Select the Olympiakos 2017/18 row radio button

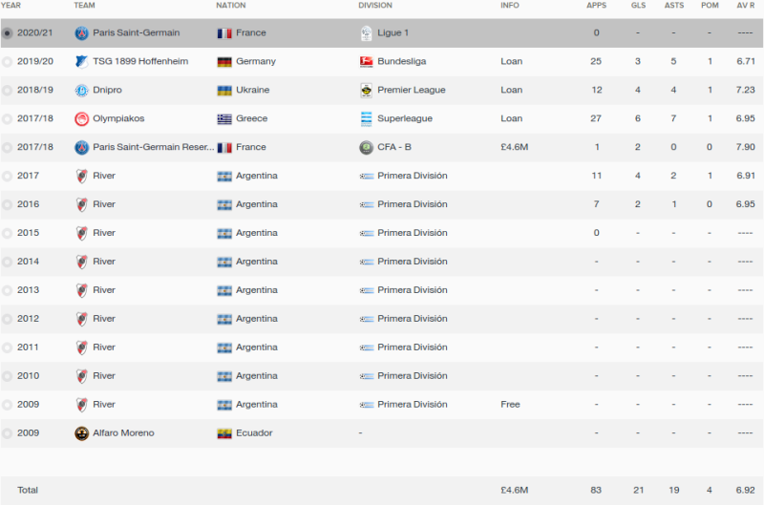tap(7, 118)
